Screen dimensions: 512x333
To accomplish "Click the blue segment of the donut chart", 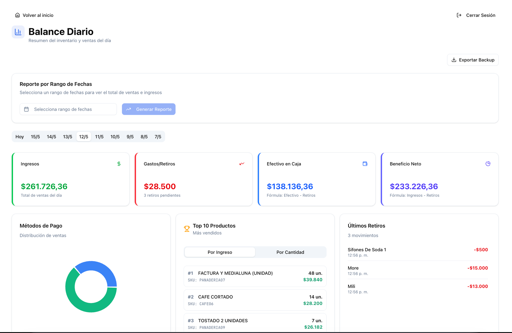I will pos(101,269).
